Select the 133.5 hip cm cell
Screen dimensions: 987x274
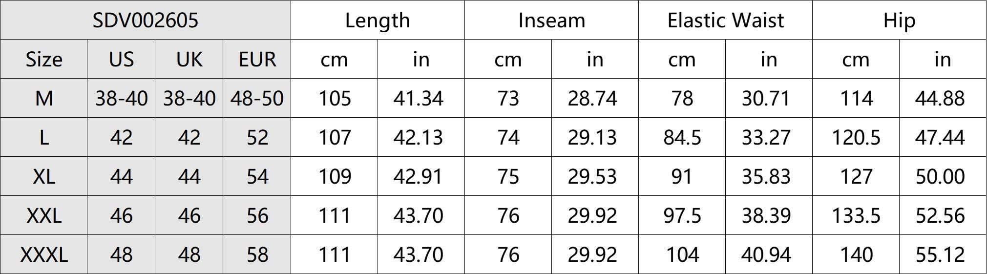[856, 215]
